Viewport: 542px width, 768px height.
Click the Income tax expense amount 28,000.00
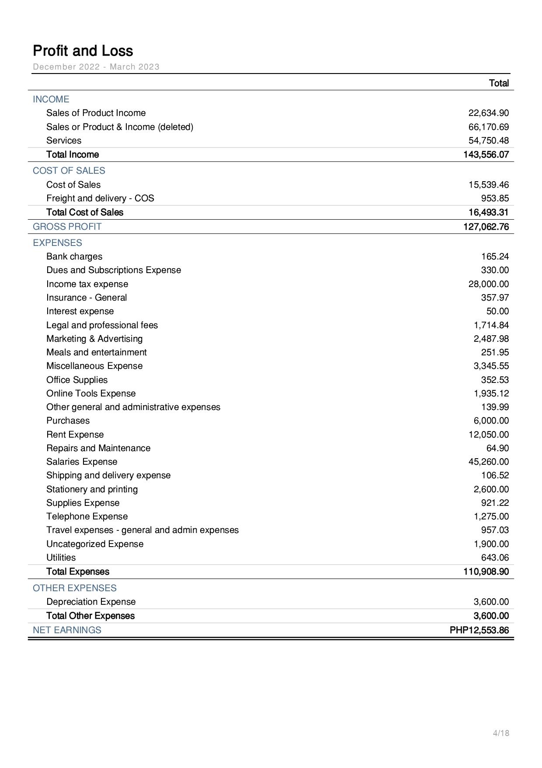489,284
